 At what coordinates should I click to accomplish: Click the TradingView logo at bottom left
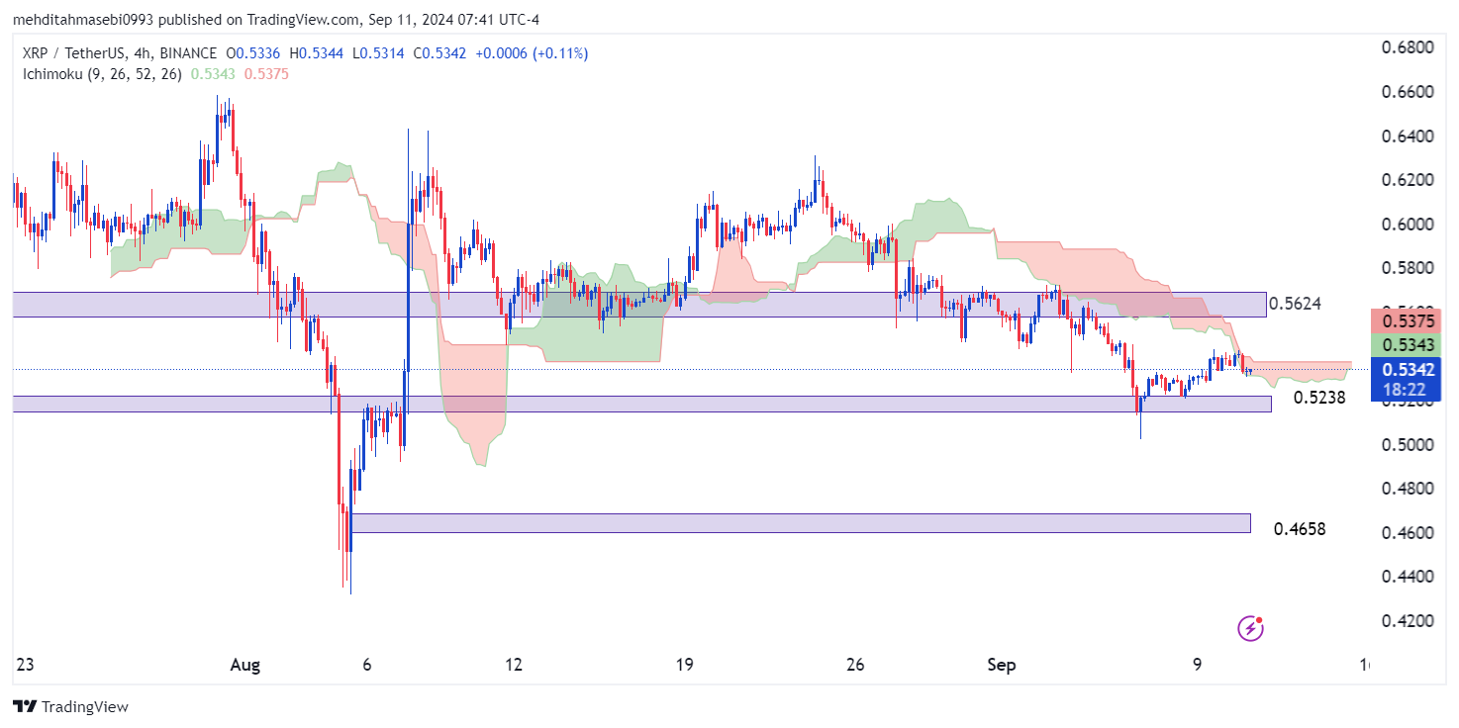pos(70,706)
